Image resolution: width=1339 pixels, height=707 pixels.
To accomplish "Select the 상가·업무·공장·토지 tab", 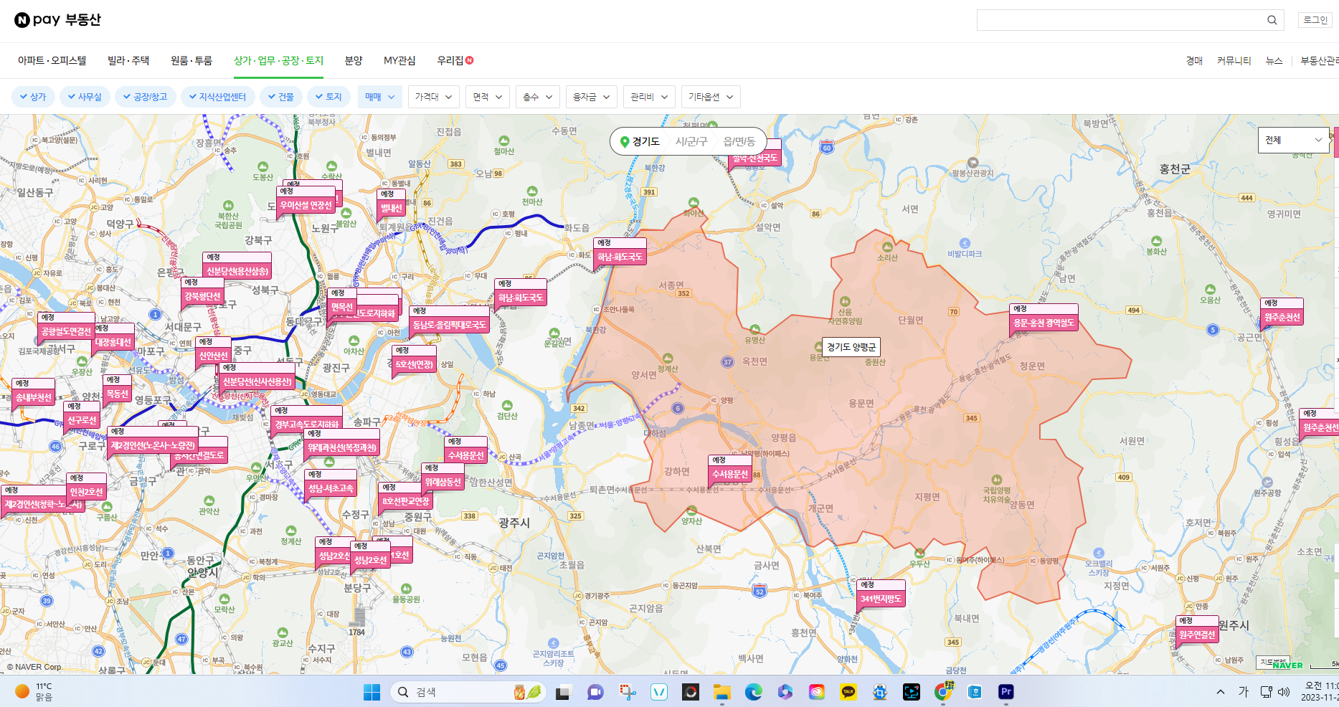I will click(x=278, y=60).
